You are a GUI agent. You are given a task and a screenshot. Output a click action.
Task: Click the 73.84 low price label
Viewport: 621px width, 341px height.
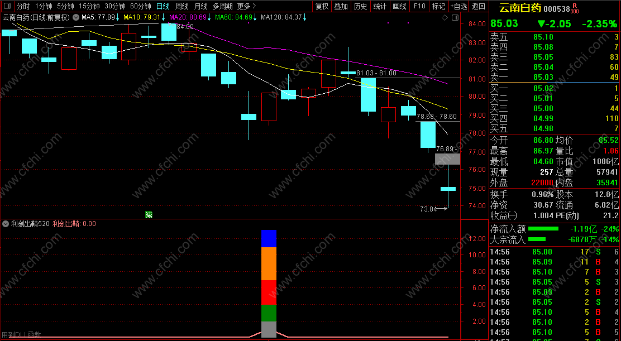[x=428, y=209]
